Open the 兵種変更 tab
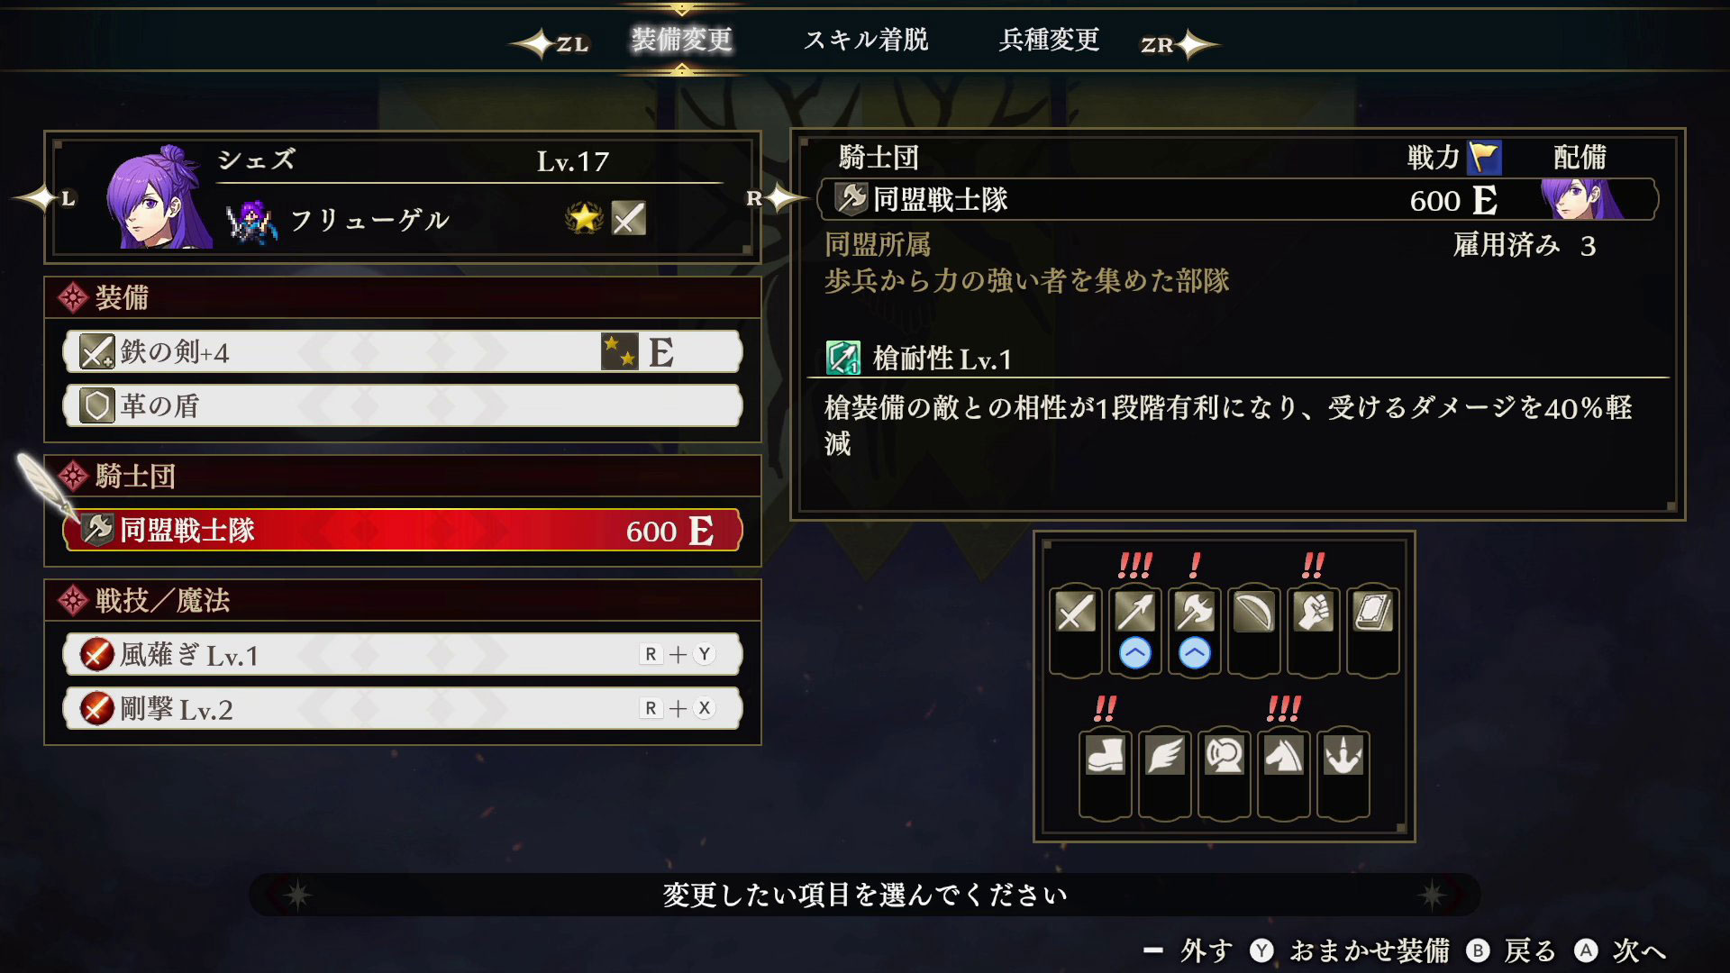1730x973 pixels. [1049, 41]
